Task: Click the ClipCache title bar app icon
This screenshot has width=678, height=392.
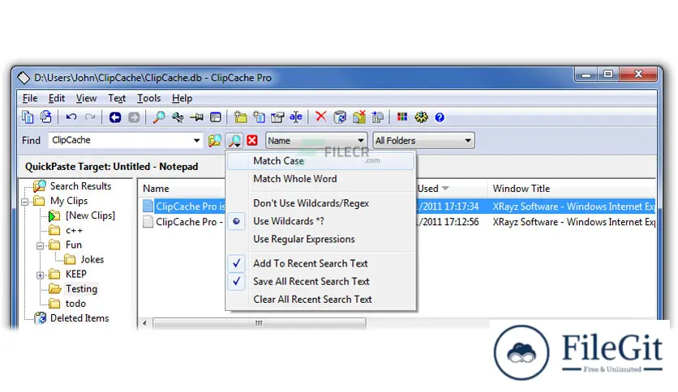Action: tap(24, 78)
